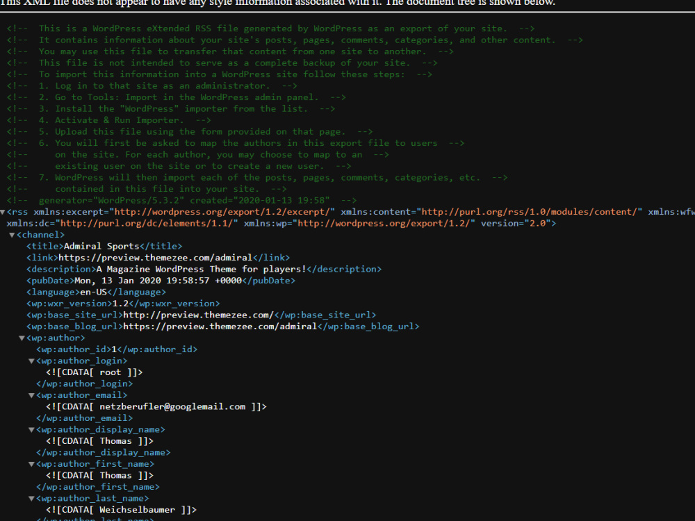
Task: Click the comment '1. Log in to that site'
Action: [x=152, y=86]
